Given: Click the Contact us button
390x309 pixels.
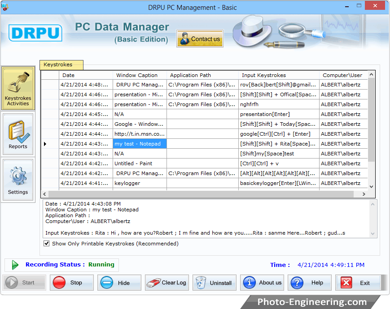Looking at the screenshot, I should 200,39.
